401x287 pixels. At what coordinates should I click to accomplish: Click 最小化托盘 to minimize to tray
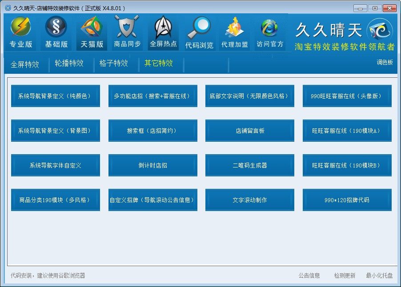tap(379, 275)
